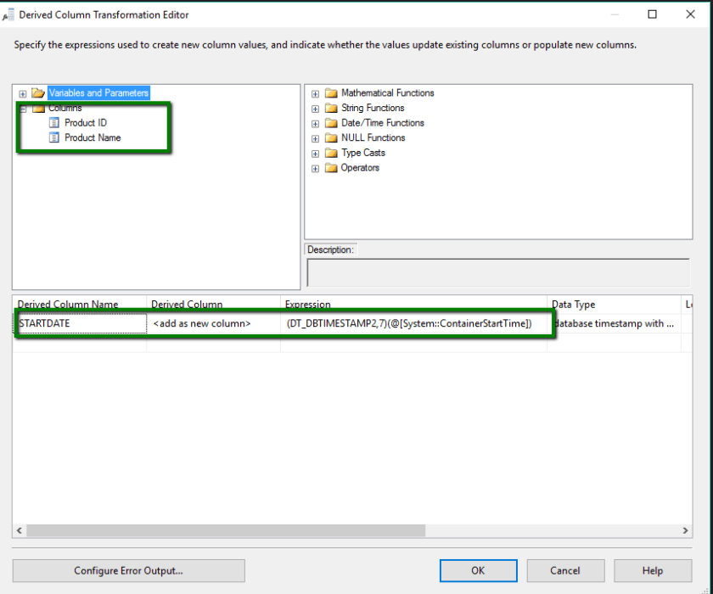This screenshot has width=713, height=594.
Task: Click the Product Name column icon
Action: [54, 137]
